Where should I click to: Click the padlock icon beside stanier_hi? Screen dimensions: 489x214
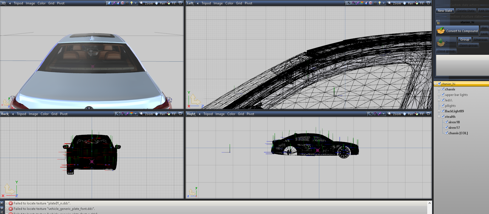point(438,22)
